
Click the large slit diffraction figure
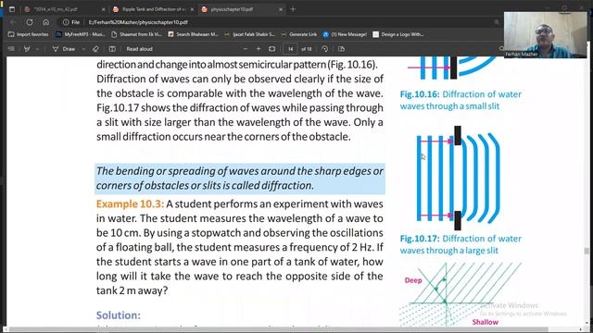tap(458, 178)
